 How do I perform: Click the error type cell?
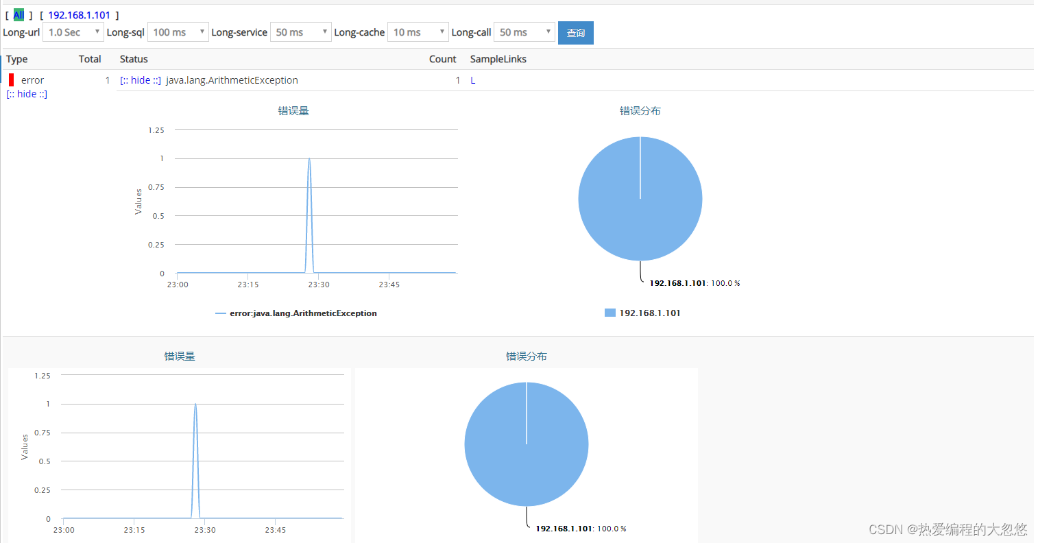point(32,80)
